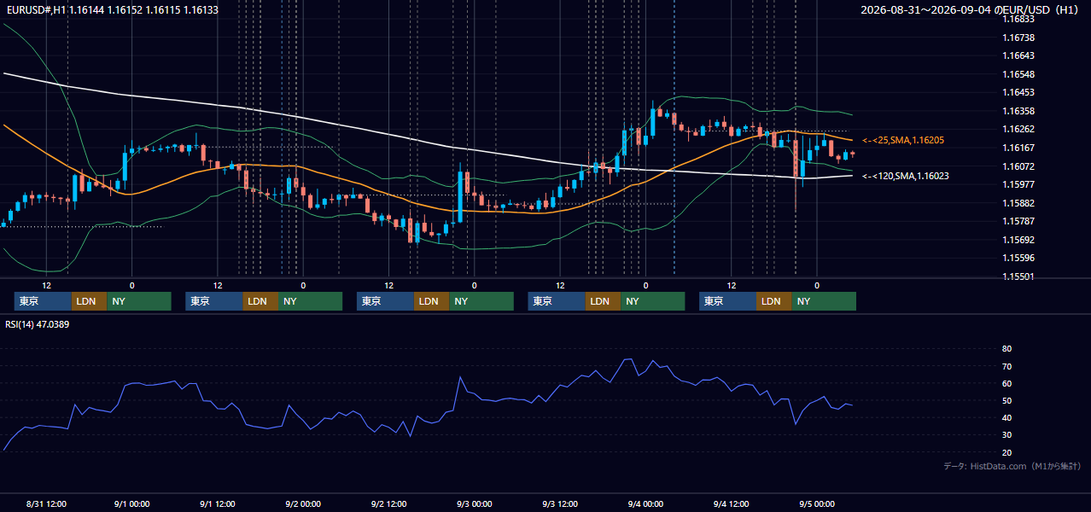The height and width of the screenshot is (512, 1091).
Task: Click the RSI scale value 70
Action: [1006, 366]
